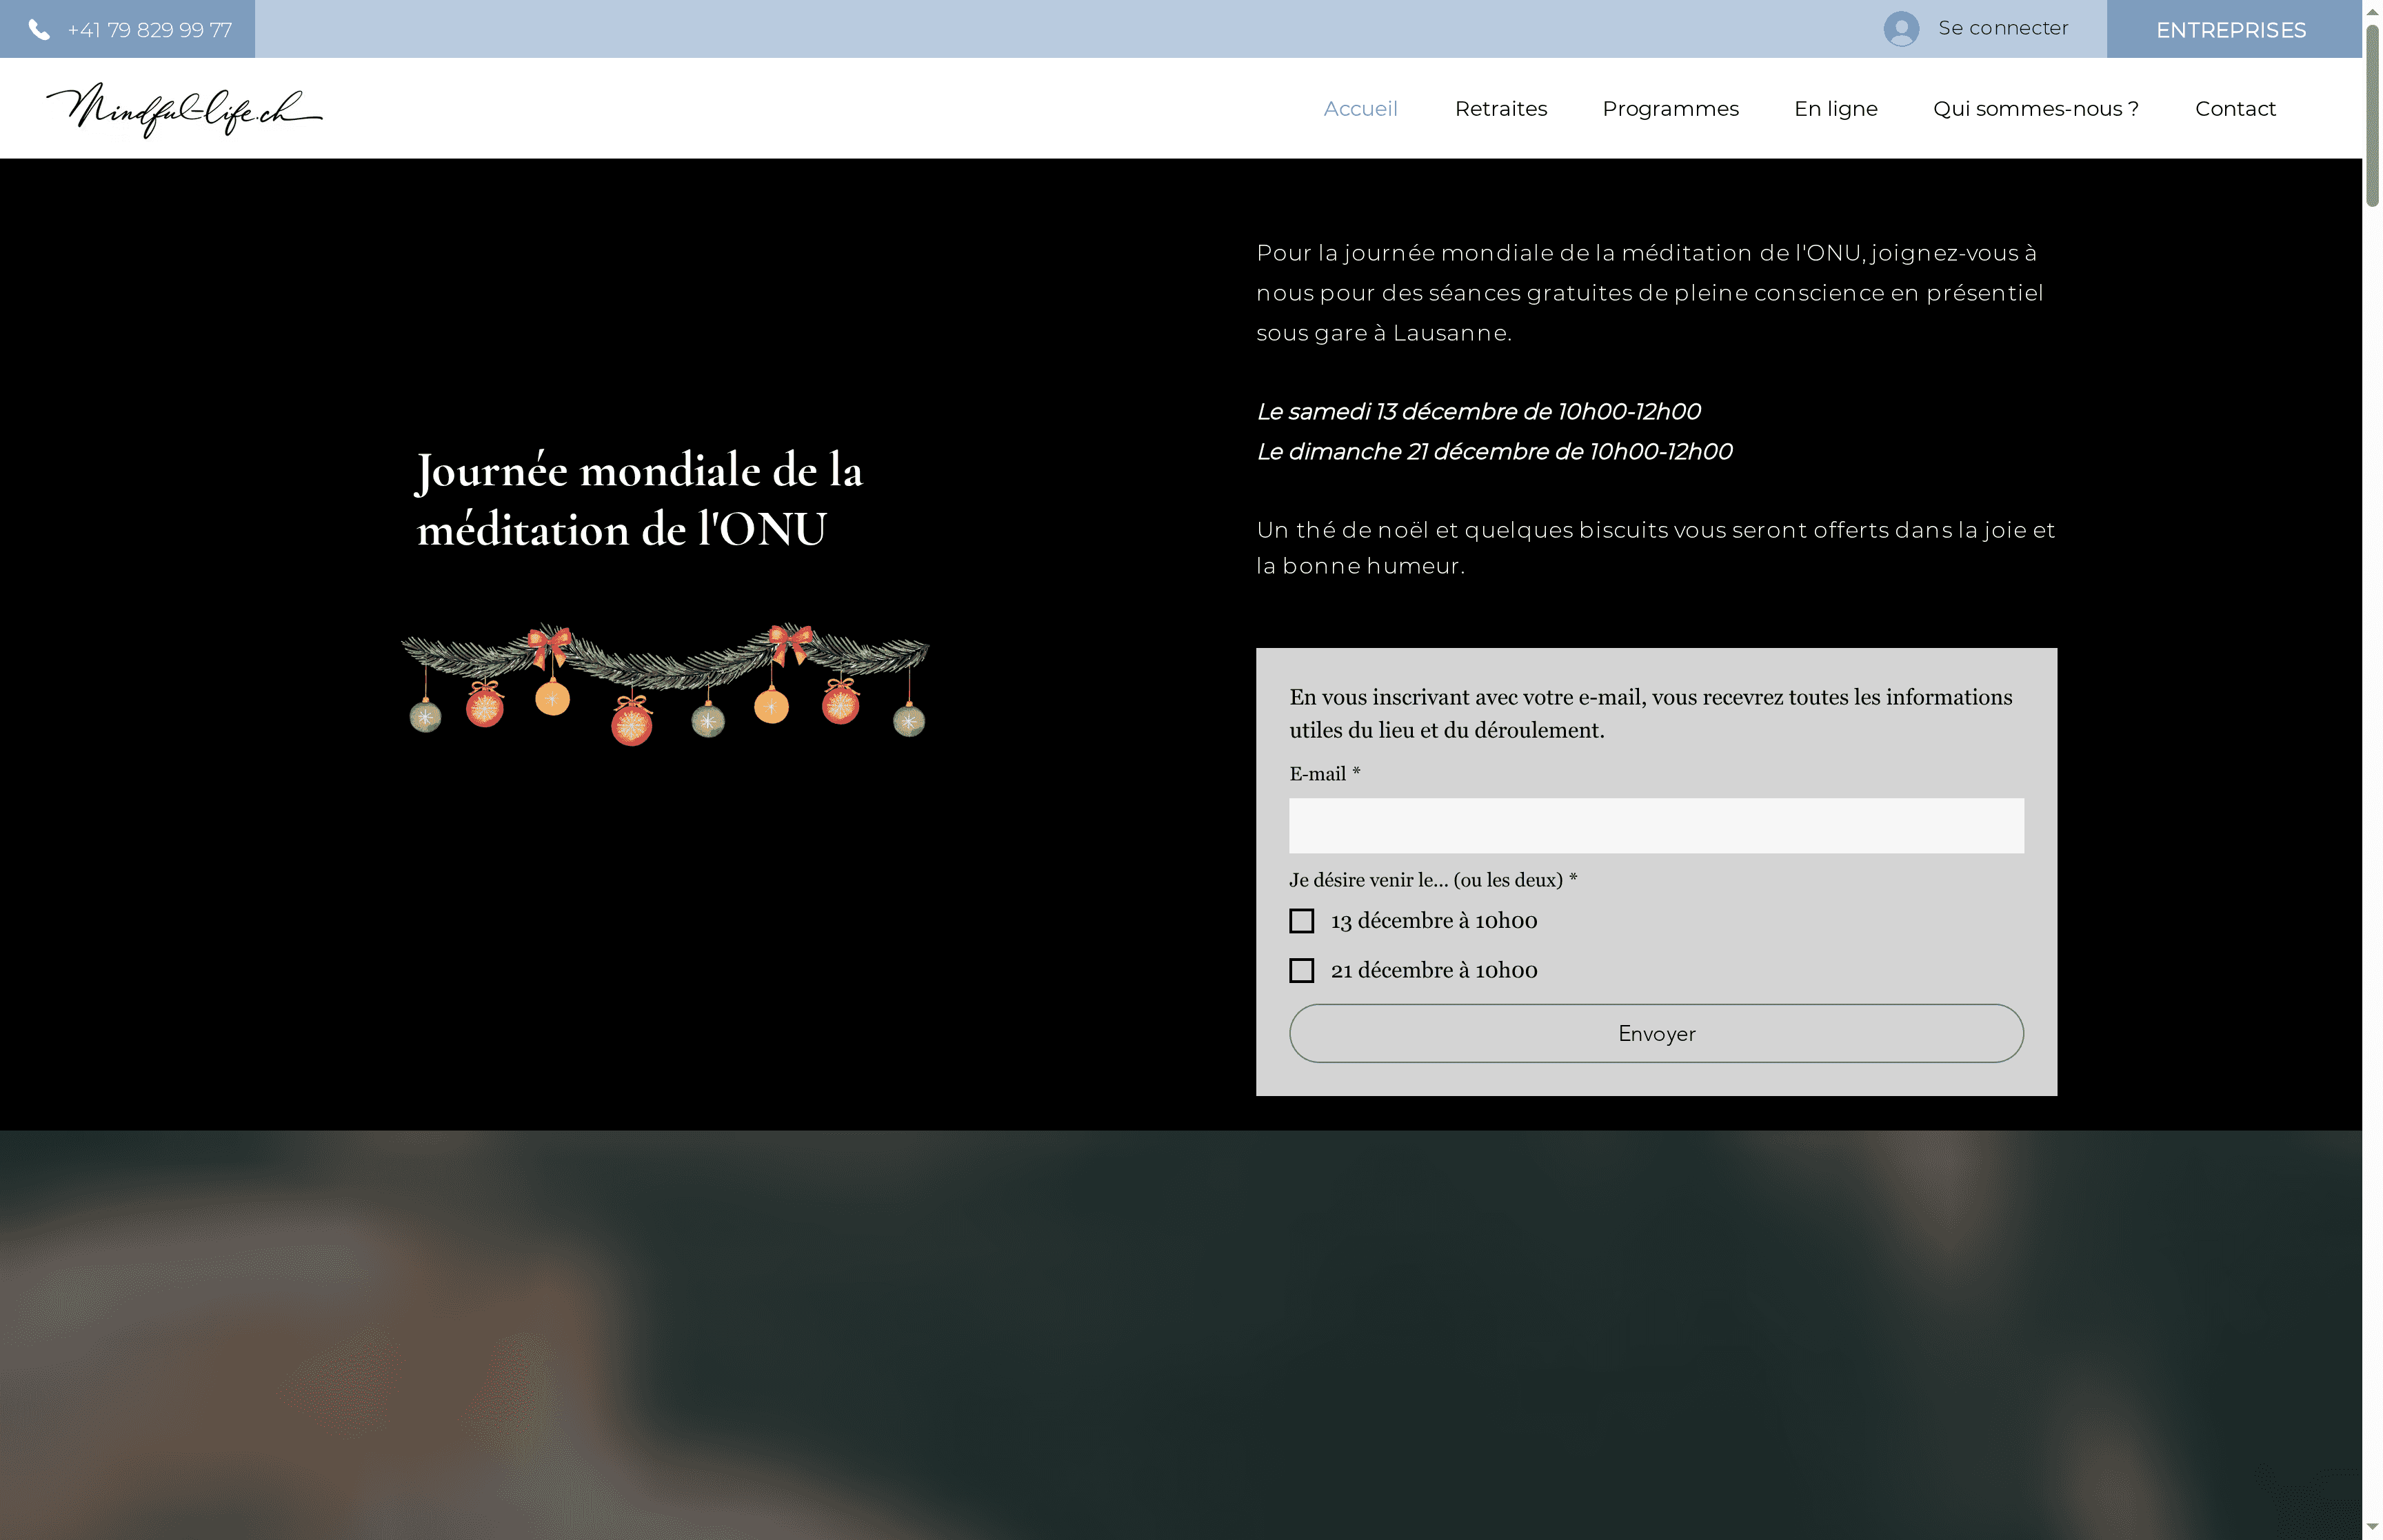
Task: Check the 21 décembre à 10h00 option
Action: point(1301,970)
